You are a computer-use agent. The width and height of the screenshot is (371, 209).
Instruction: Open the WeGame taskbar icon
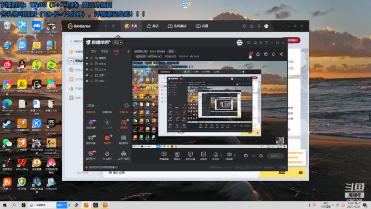[96, 205]
